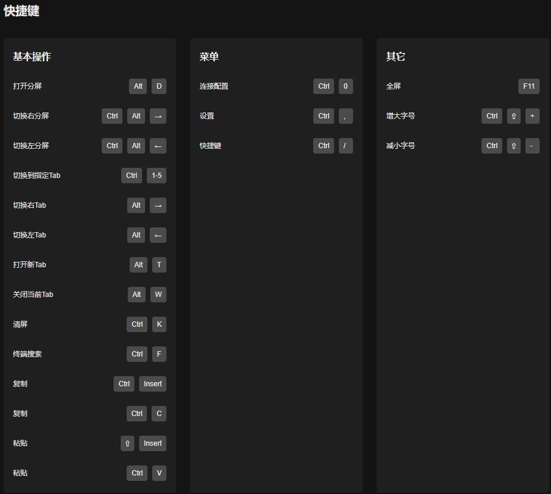The image size is (551, 494).
Task: Click the plus key cap
Action: tap(533, 116)
